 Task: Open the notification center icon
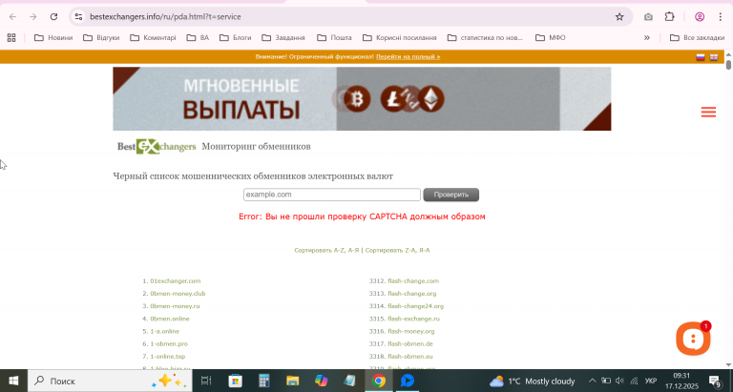715,381
